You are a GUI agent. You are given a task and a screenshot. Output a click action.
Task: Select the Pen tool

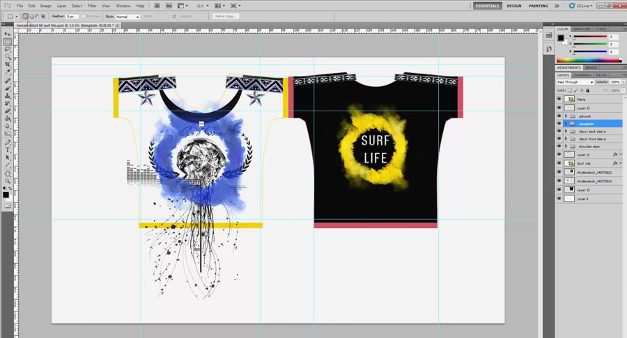point(8,142)
